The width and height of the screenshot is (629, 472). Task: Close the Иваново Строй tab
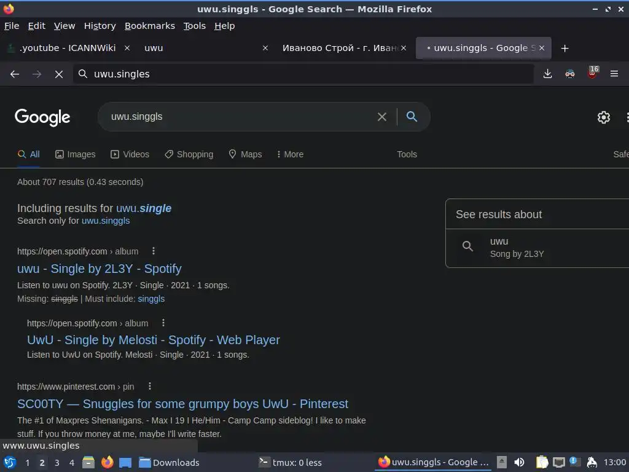click(x=404, y=48)
